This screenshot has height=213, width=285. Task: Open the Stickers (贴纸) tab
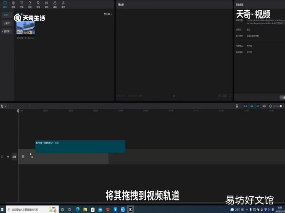[x=30, y=4]
